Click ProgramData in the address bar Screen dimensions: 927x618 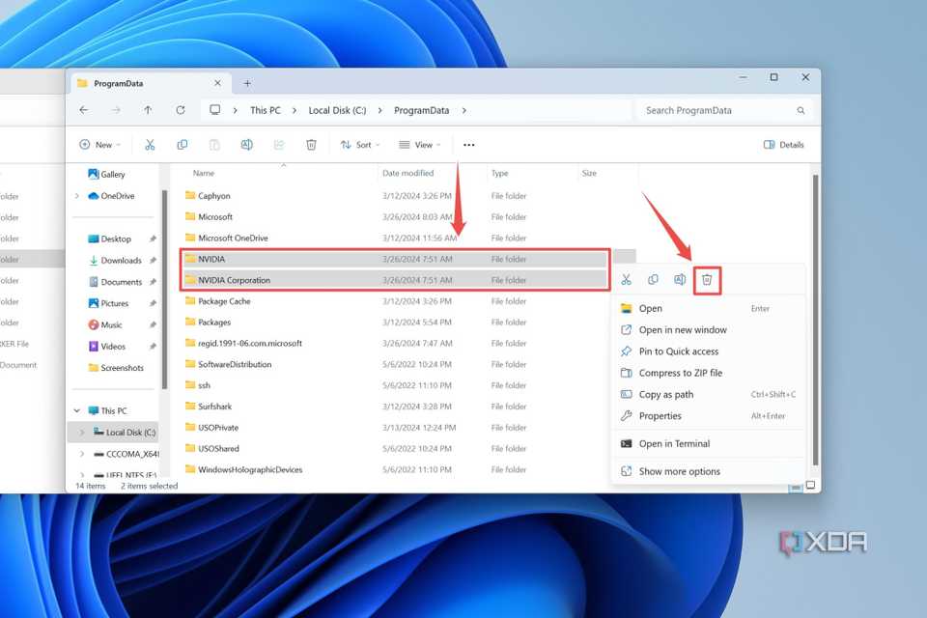pyautogui.click(x=422, y=111)
